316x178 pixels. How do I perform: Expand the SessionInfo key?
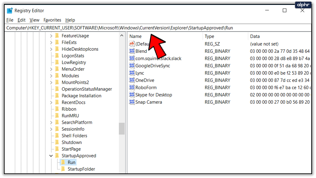point(51,129)
